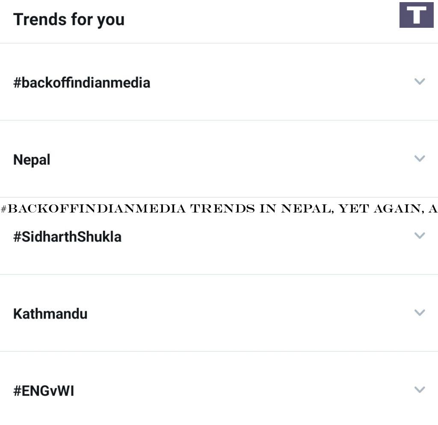Click divider line beneath Trends for you heading
This screenshot has height=425, width=438.
click(x=219, y=43)
